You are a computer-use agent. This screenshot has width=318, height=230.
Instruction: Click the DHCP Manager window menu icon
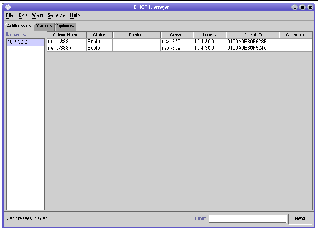8,7
